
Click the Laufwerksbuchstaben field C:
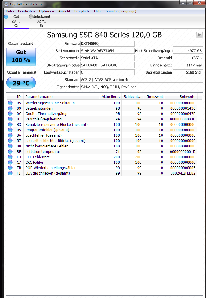click(108, 72)
